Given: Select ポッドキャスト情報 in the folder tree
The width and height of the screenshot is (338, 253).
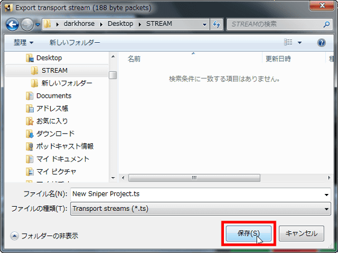Looking at the screenshot, I should click(65, 146).
